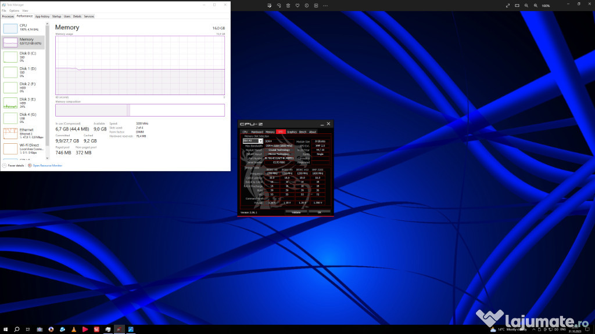Switch to the Startup tab in Task Manager
Viewport: 595px width, 334px height.
point(56,16)
